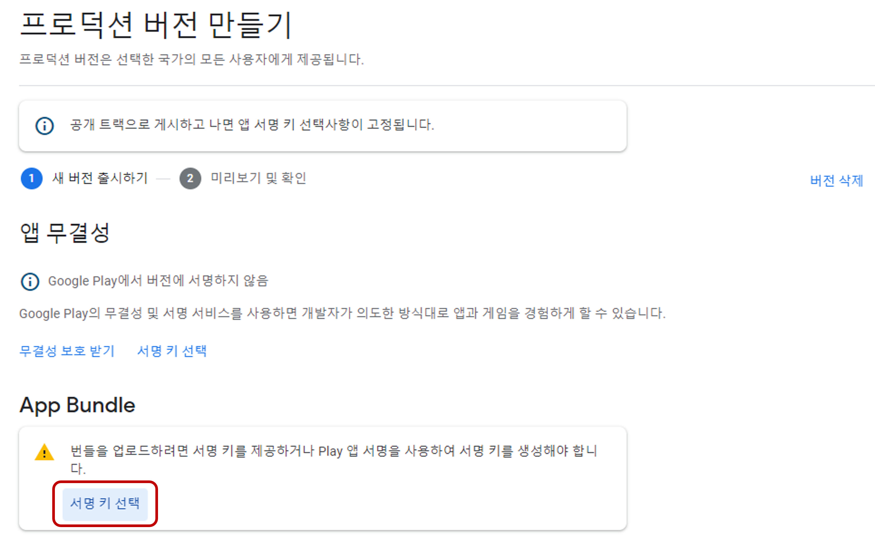Click the connector line between steps 1 and 2
Screen dimensions: 875x540
coord(163,178)
